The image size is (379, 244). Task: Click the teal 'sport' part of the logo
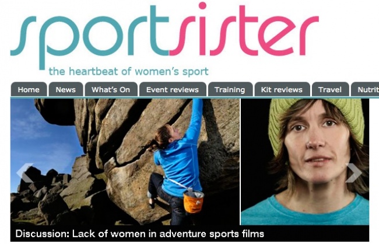tap(89, 36)
